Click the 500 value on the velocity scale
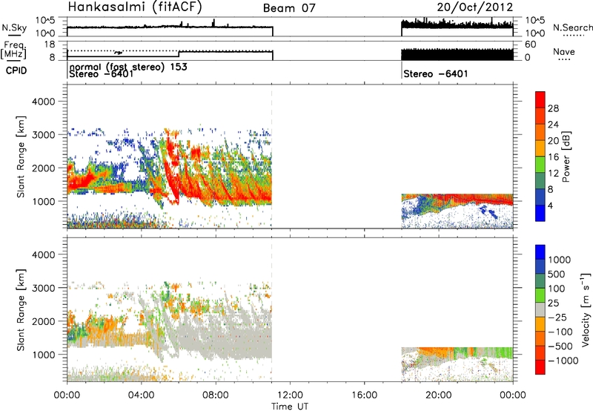593x411 pixels. (557, 274)
